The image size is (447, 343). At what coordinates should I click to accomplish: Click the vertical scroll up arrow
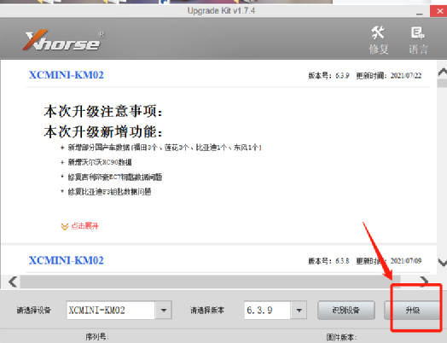[443, 72]
